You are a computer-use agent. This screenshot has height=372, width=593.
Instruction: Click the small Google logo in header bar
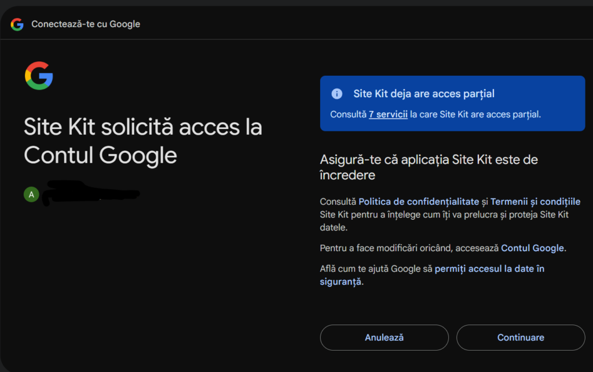click(x=17, y=24)
